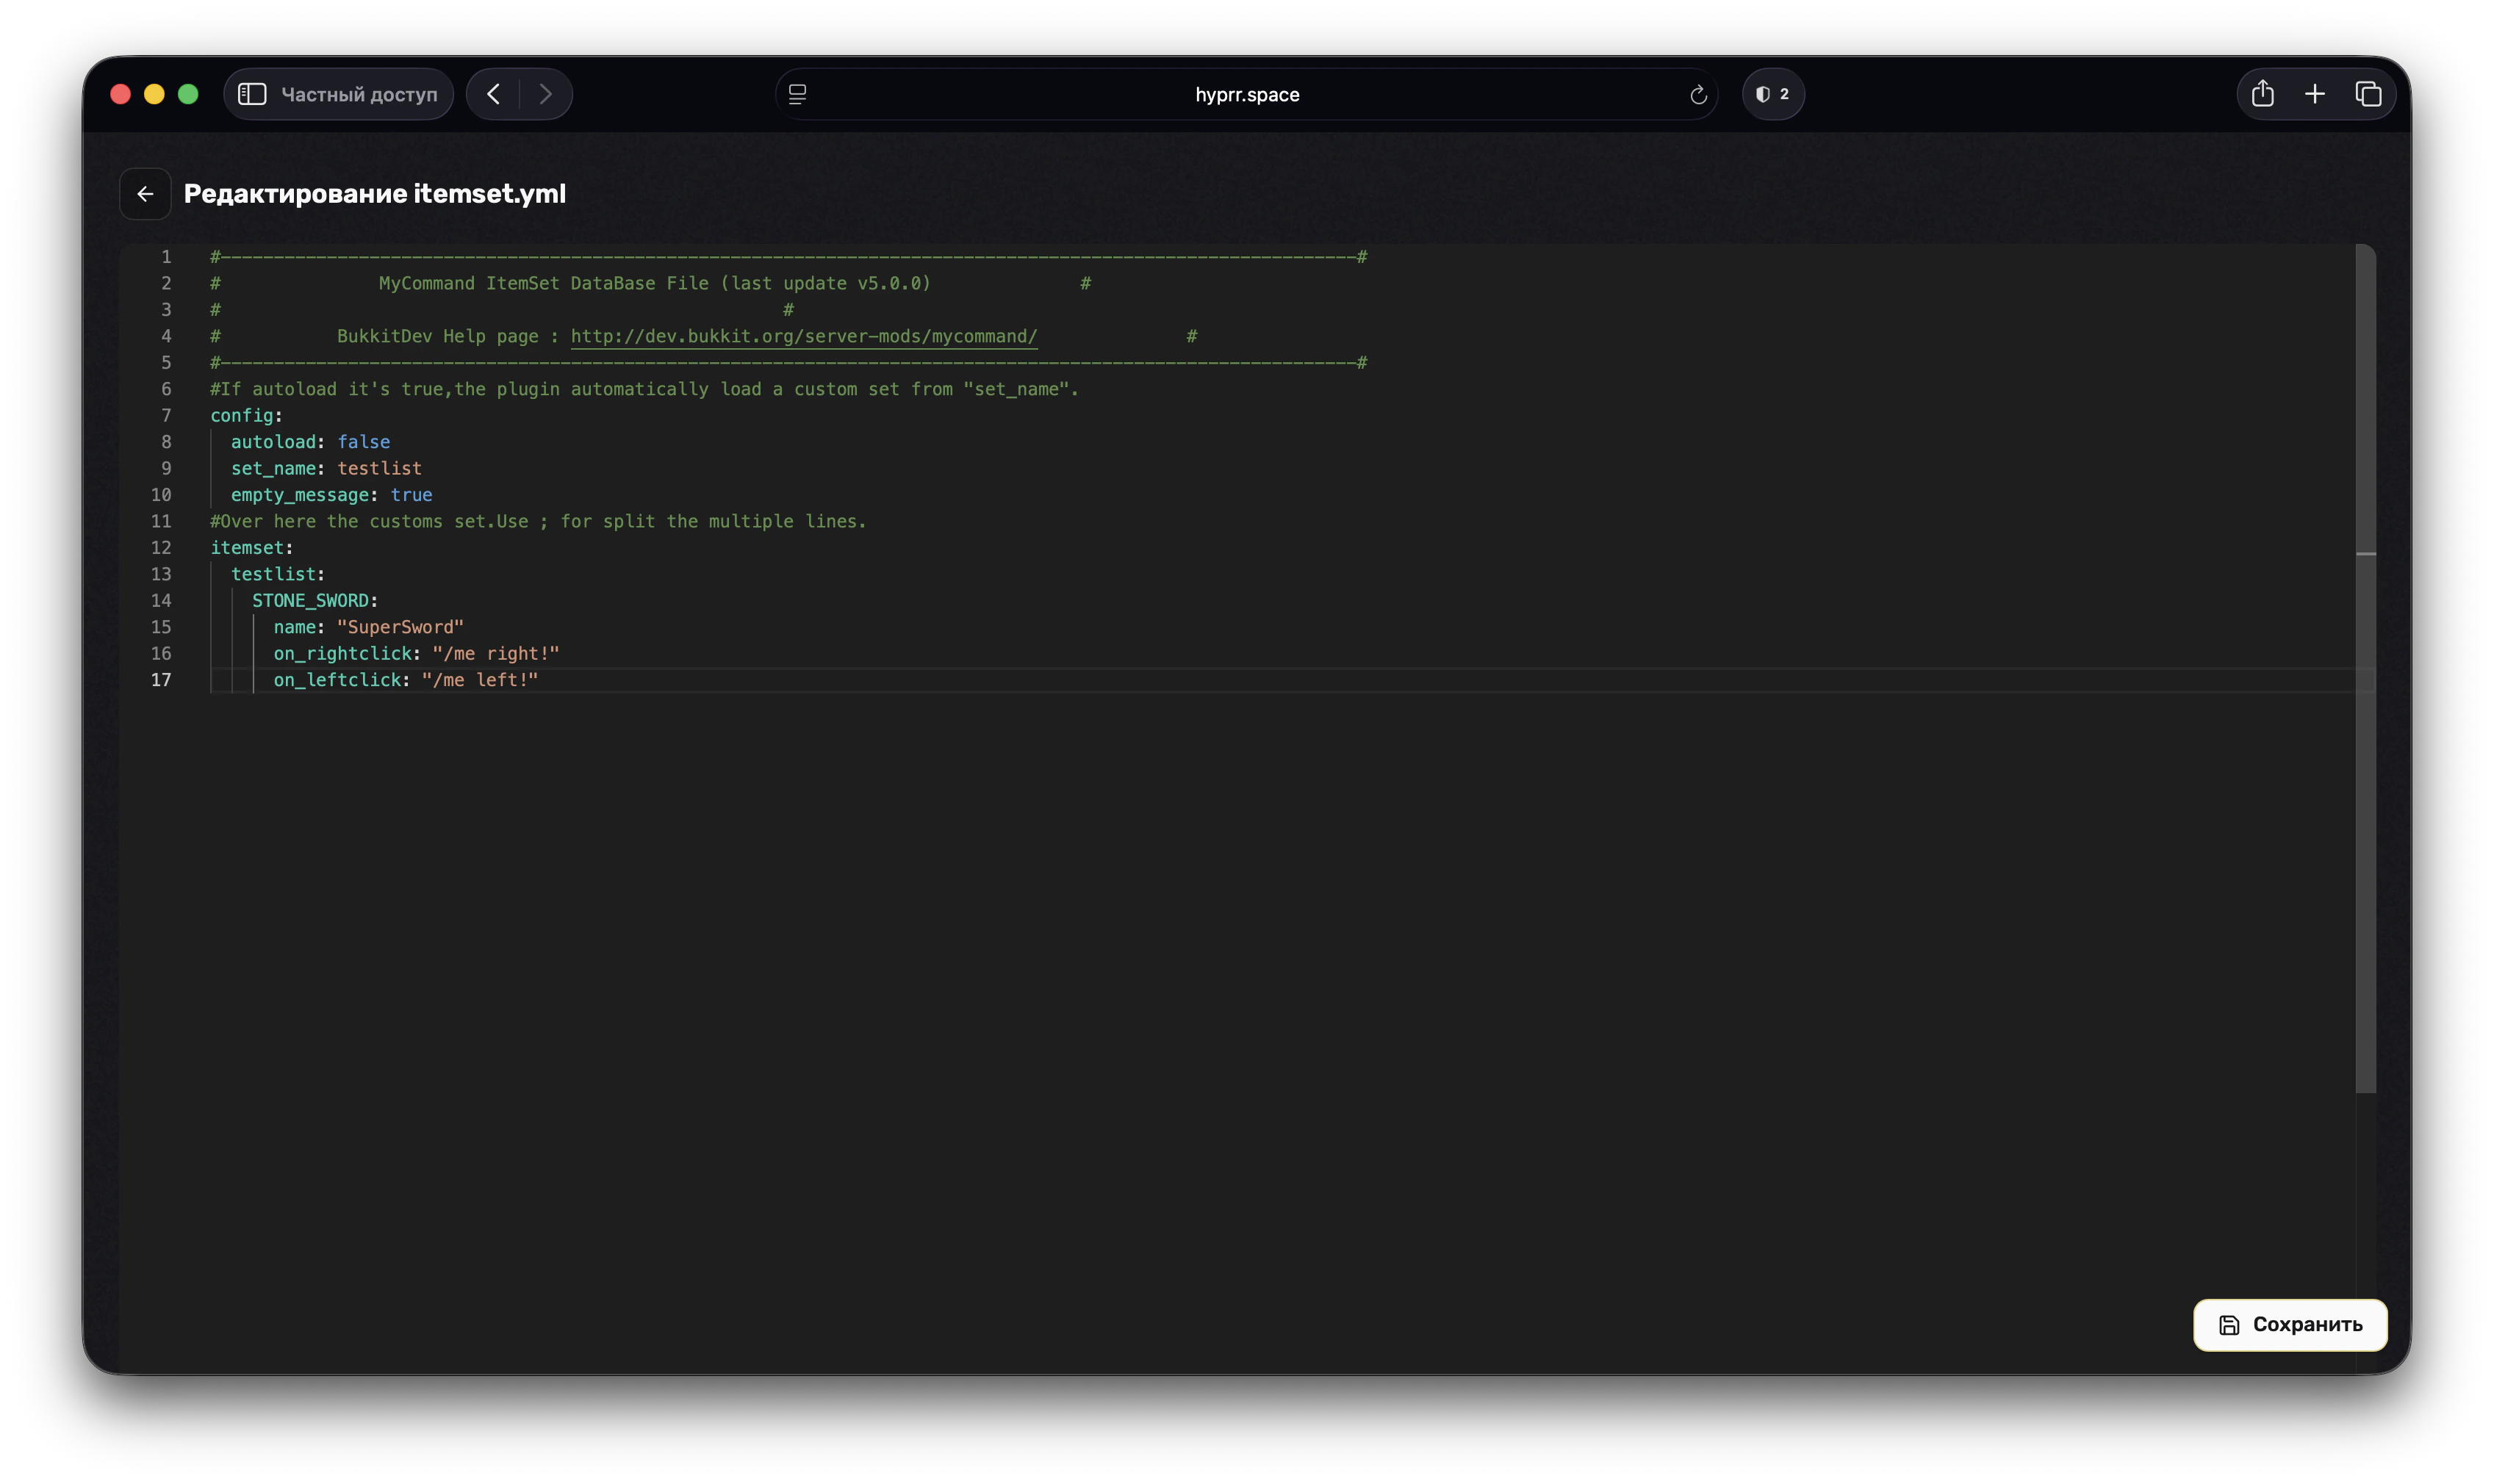Click the "/me right!" string
The height and width of the screenshot is (1484, 2494).
[x=496, y=653]
